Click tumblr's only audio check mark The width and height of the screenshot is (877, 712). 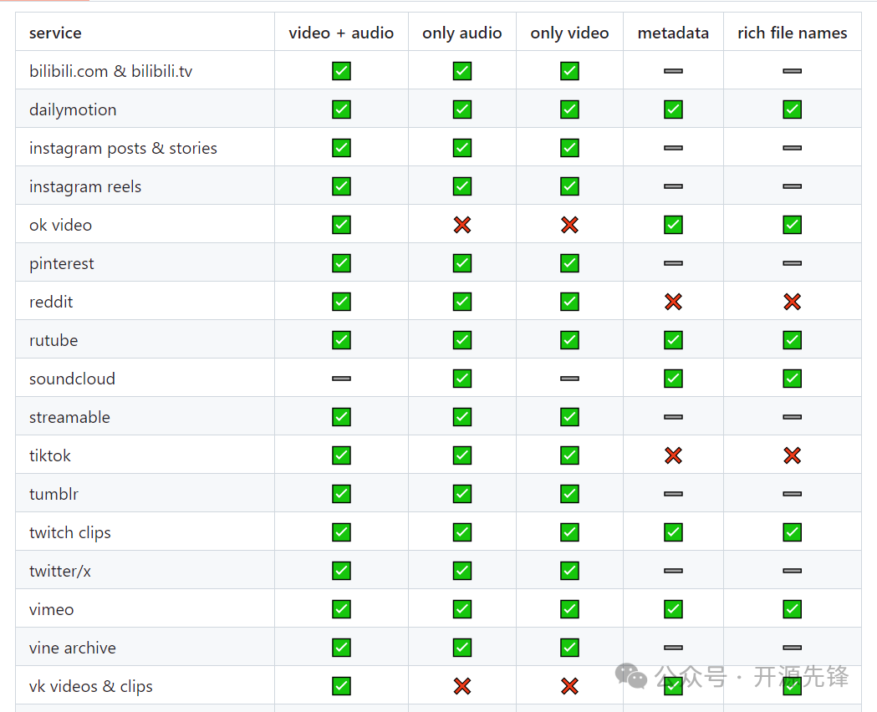(x=462, y=494)
